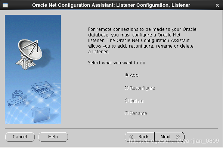Select the Add radio button
223x148 pixels.
[x=127, y=75]
